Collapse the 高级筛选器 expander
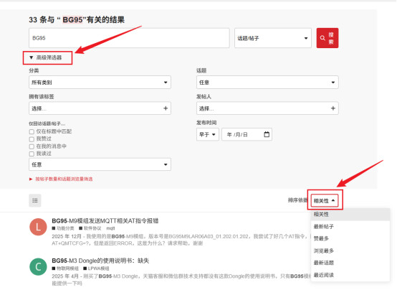The height and width of the screenshot is (295, 397). click(x=46, y=57)
